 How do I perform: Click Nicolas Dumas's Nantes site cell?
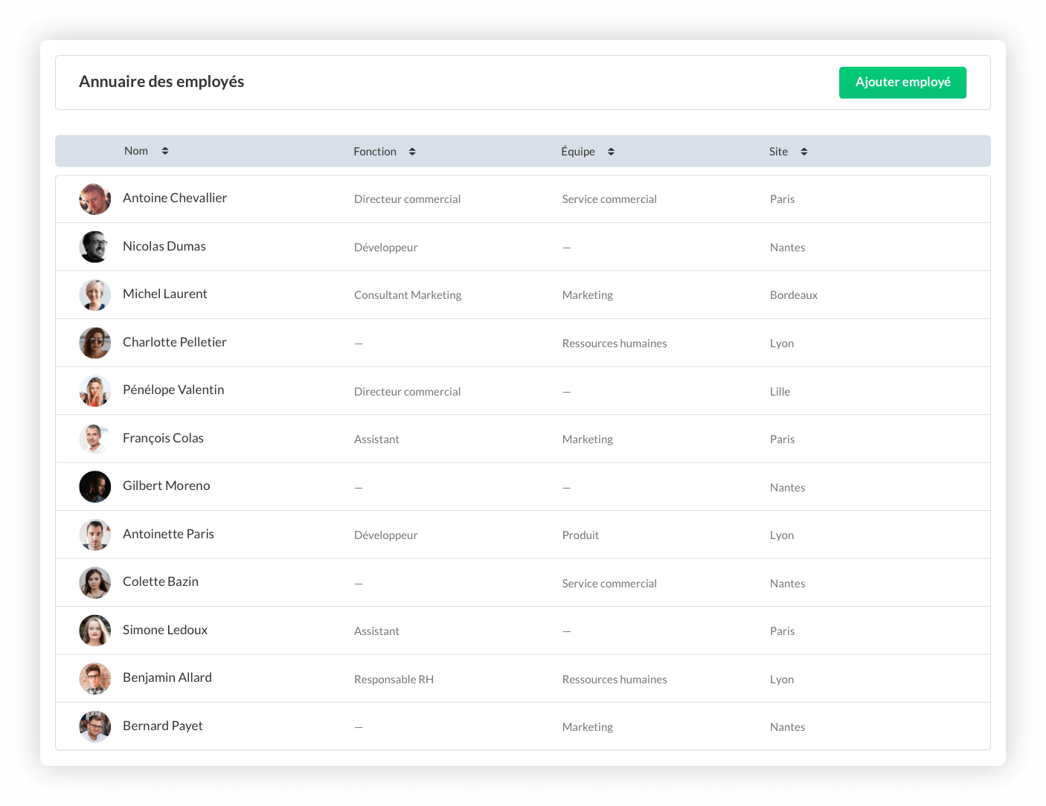coord(788,248)
